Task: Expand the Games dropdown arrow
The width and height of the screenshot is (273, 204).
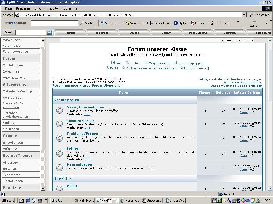Action: coord(207,23)
